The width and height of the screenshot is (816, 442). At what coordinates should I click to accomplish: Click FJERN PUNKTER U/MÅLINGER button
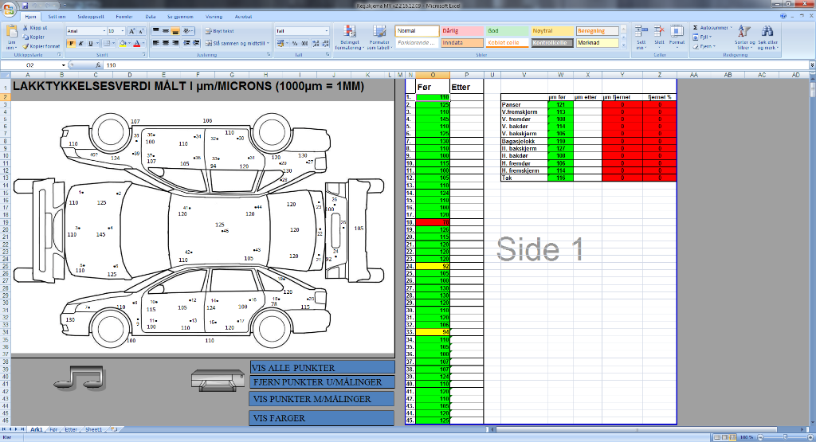pos(322,382)
